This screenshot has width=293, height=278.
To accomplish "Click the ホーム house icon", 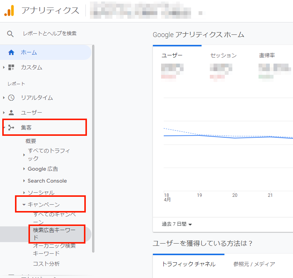I will (x=11, y=52).
